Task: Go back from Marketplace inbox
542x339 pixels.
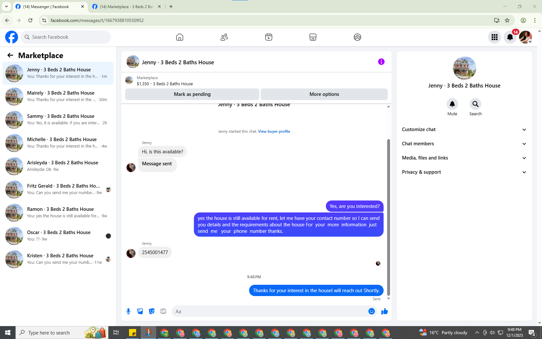Action: [10, 55]
